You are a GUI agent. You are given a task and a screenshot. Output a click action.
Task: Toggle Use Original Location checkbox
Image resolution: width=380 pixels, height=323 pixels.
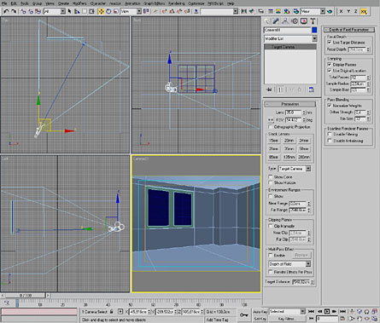point(330,71)
